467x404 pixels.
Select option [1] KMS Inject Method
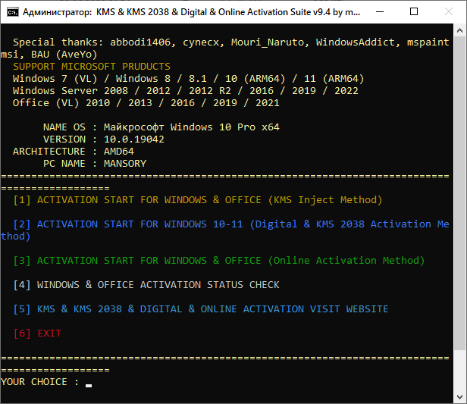[x=198, y=200]
